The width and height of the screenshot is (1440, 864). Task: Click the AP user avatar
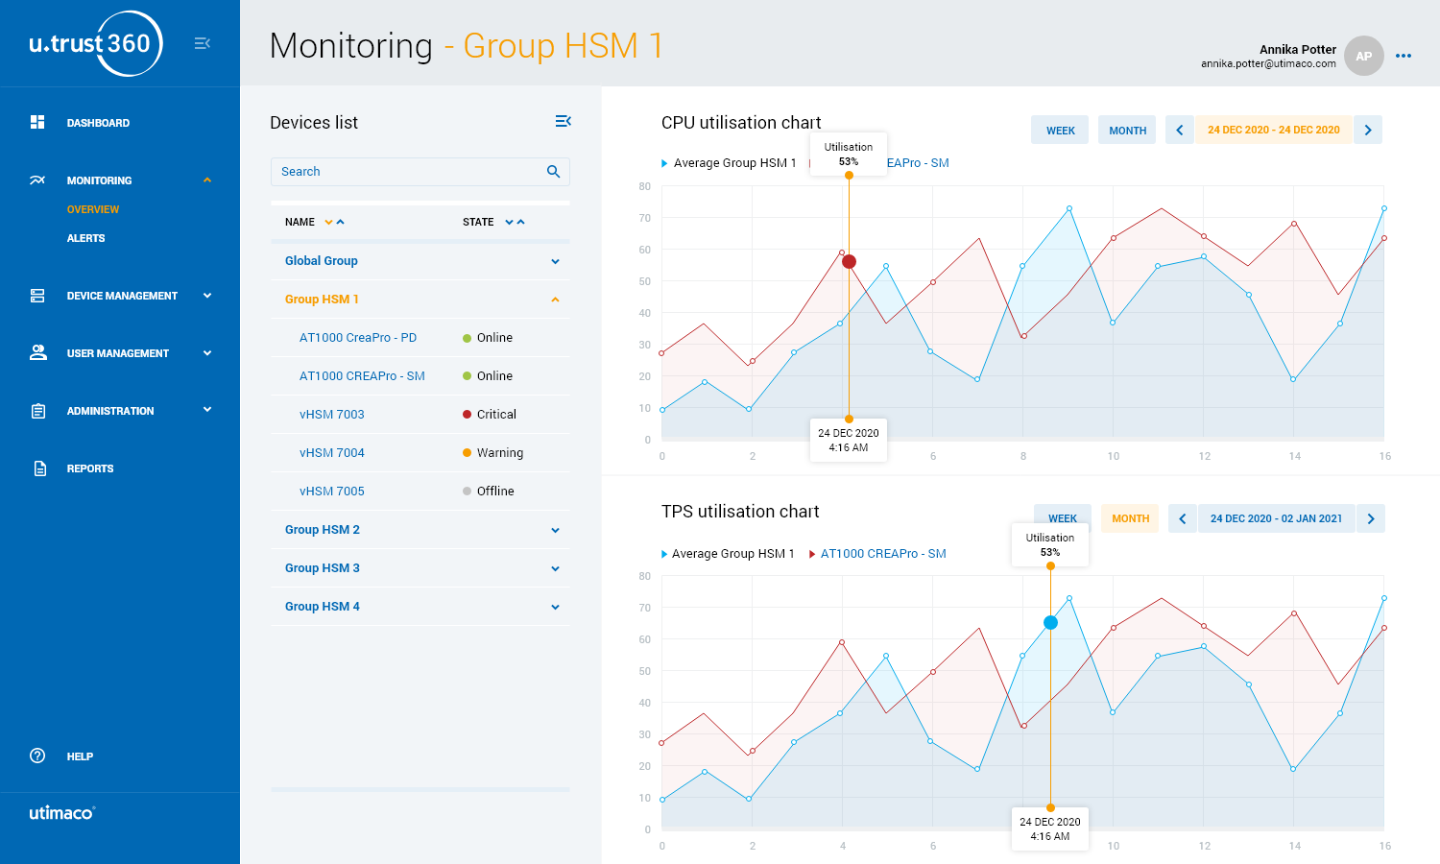1363,56
